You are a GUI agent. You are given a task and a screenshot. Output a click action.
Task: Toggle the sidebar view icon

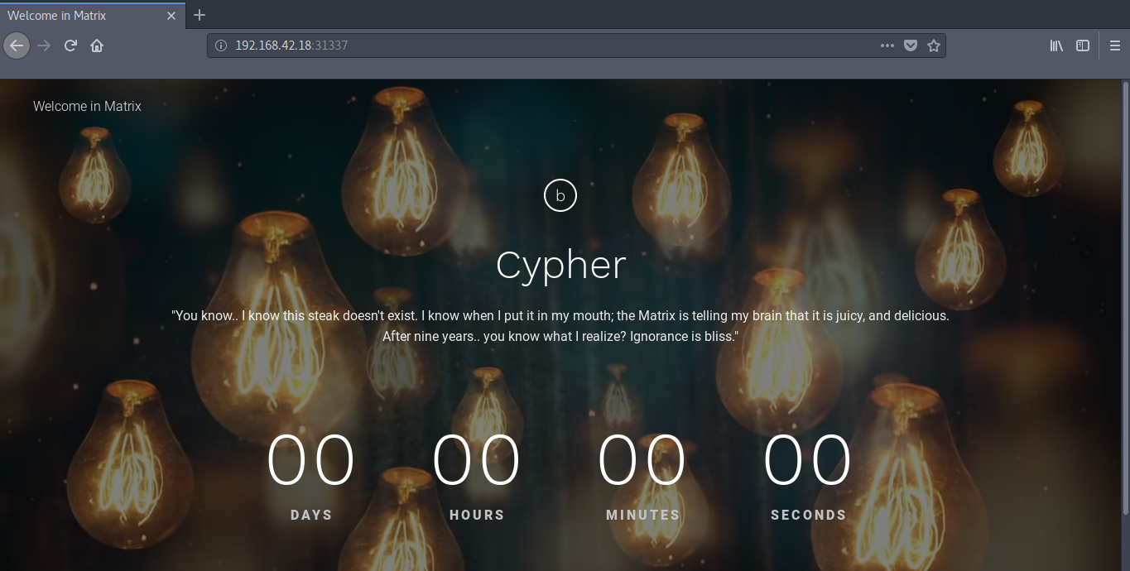point(1083,46)
